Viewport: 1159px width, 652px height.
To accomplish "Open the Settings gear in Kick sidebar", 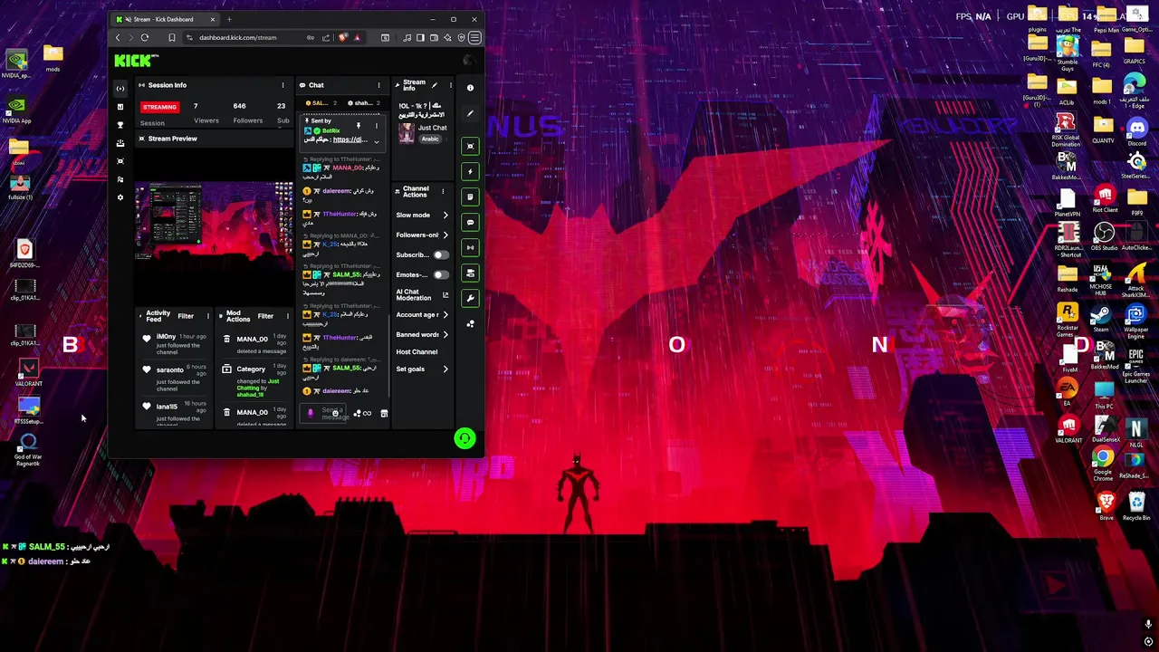I will pos(120,197).
